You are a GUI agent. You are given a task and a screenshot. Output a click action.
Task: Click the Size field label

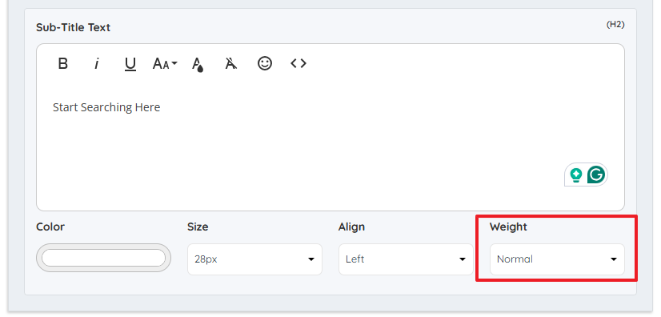[x=198, y=227]
